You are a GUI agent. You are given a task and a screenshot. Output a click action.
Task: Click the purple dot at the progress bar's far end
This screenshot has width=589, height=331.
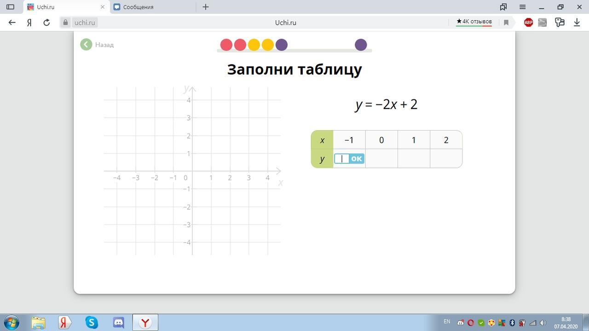[361, 45]
